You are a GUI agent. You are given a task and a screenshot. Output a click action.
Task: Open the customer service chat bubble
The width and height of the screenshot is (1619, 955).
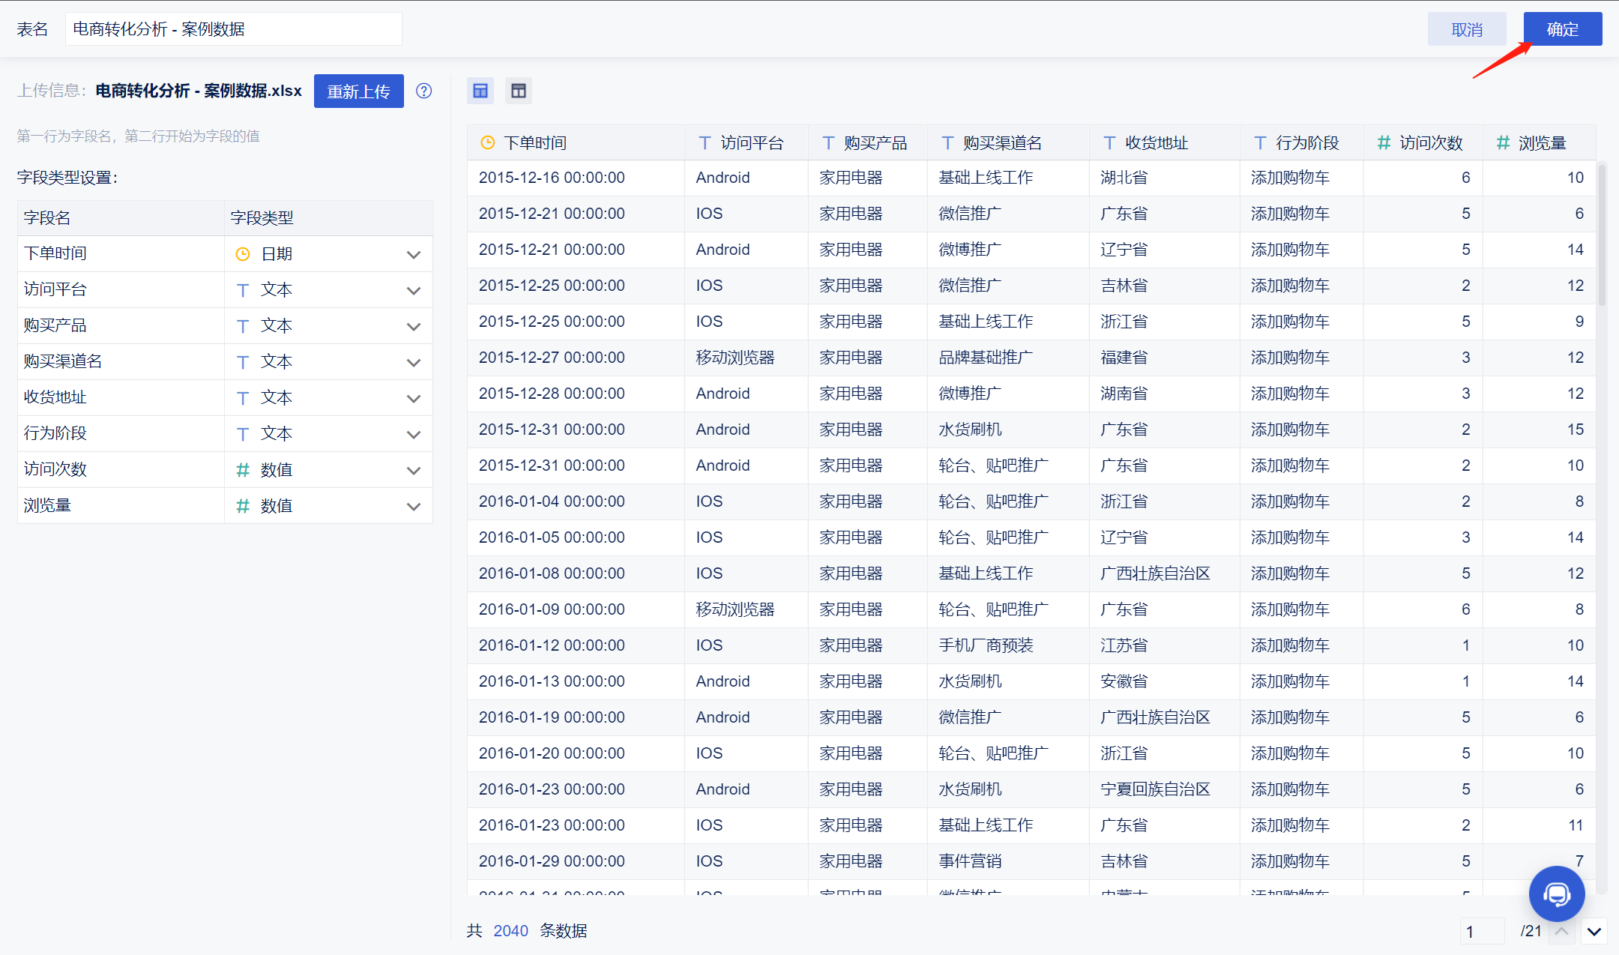(1556, 894)
